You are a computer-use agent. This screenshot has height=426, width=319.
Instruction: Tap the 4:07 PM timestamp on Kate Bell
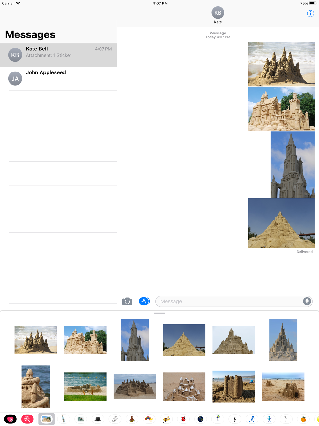point(103,49)
